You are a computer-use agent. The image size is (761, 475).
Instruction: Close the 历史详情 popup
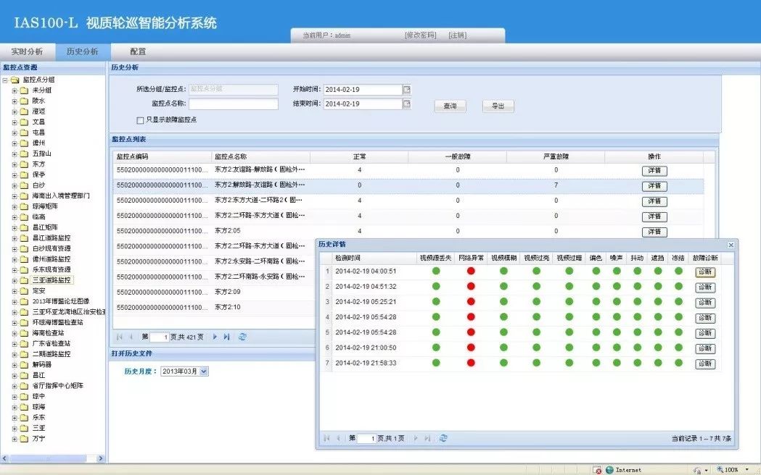[x=731, y=245]
